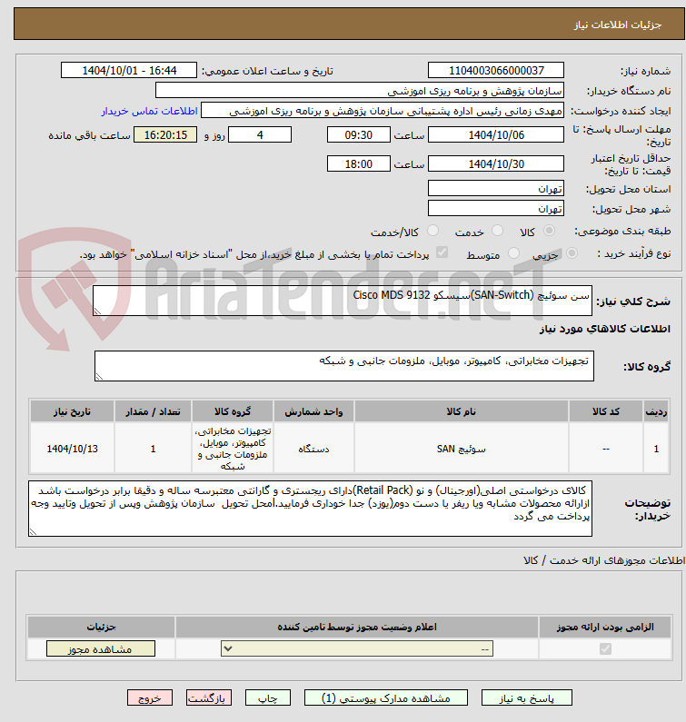Image resolution: width=686 pixels, height=722 pixels.
Task: Click the تاریخ نیاز column header
Action: tap(73, 411)
